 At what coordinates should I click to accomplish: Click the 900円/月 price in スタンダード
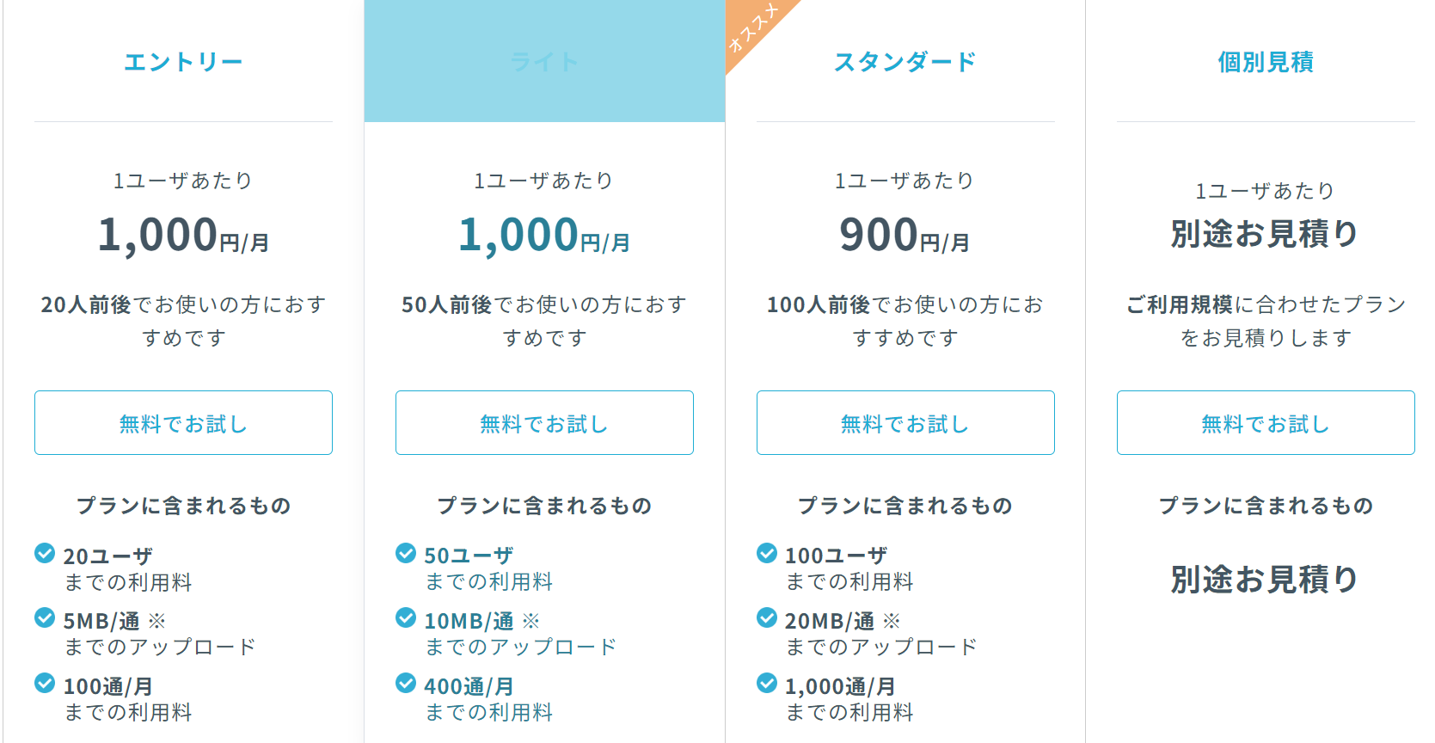pos(905,236)
